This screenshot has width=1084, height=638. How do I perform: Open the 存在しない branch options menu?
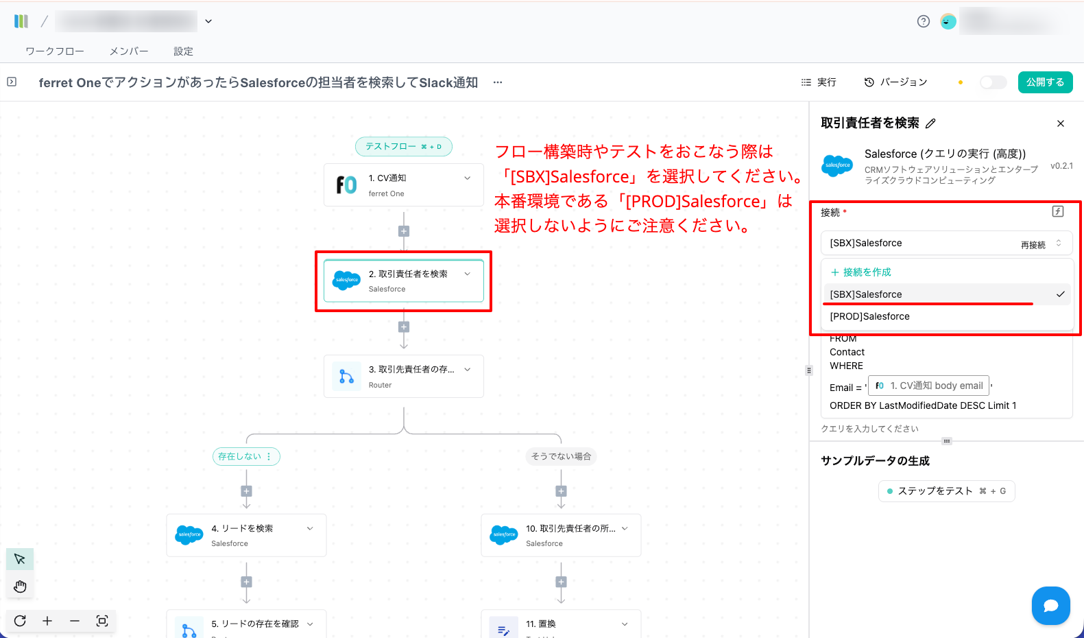pyautogui.click(x=269, y=456)
